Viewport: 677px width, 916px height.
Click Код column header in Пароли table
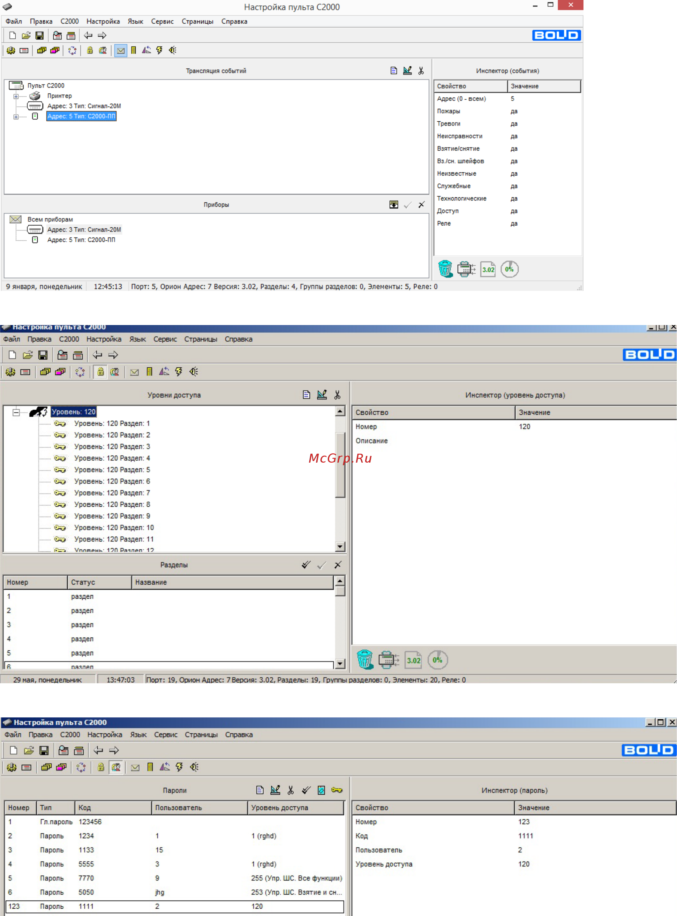[x=113, y=807]
